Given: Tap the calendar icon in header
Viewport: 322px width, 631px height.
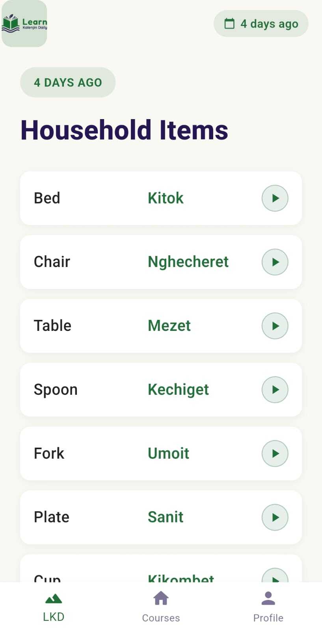Looking at the screenshot, I should 229,24.
